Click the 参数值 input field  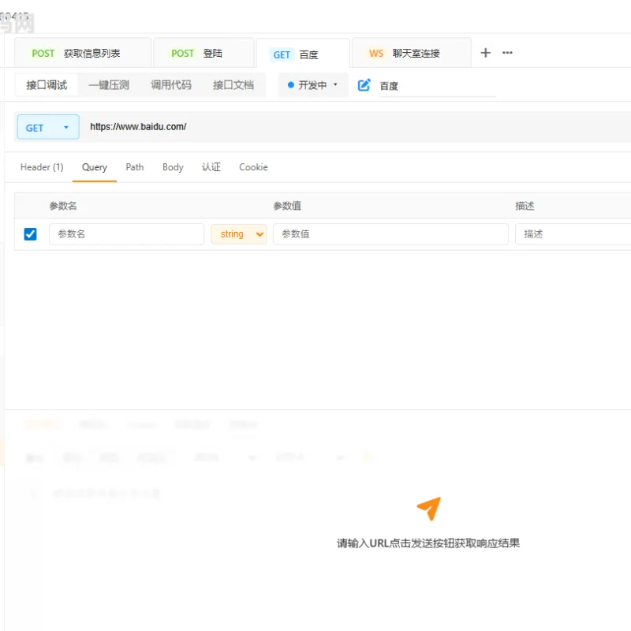click(x=390, y=234)
